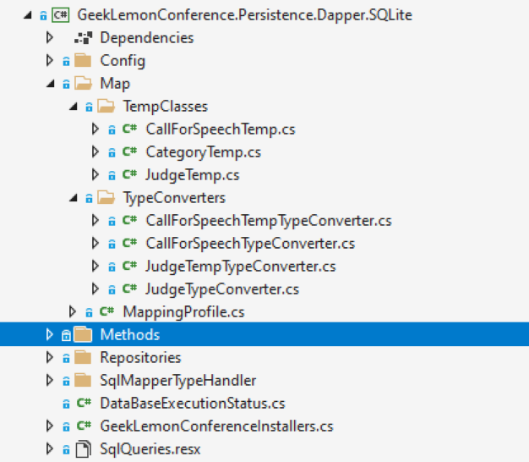Select the TypeConverters folder label
Image resolution: width=529 pixels, height=462 pixels.
(x=174, y=198)
